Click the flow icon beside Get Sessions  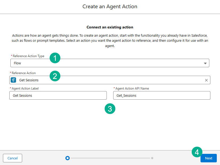coord(13,80)
